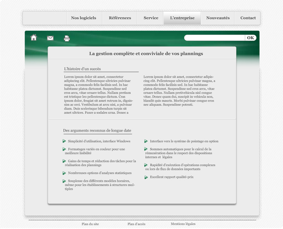Click green arrow beside Nombreuses options d'analyses
This screenshot has width=283, height=229.
(64, 173)
